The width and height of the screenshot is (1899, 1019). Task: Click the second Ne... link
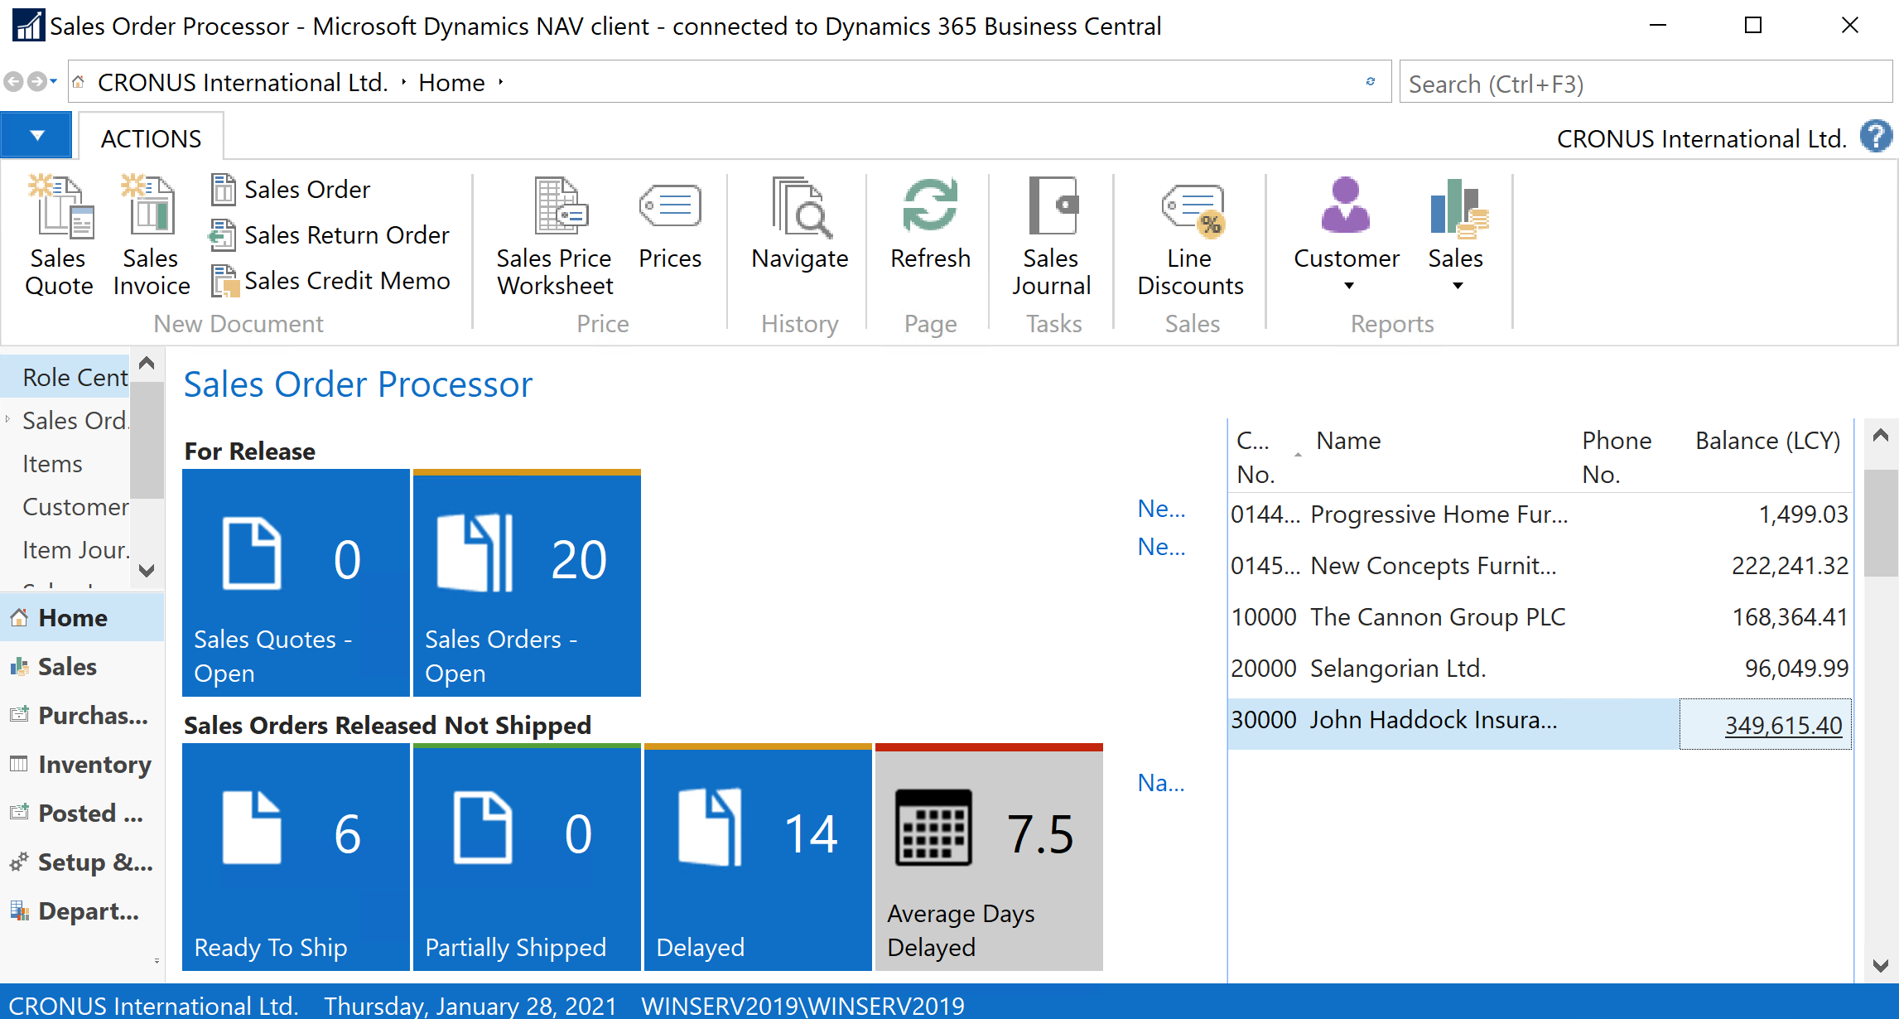click(1161, 547)
